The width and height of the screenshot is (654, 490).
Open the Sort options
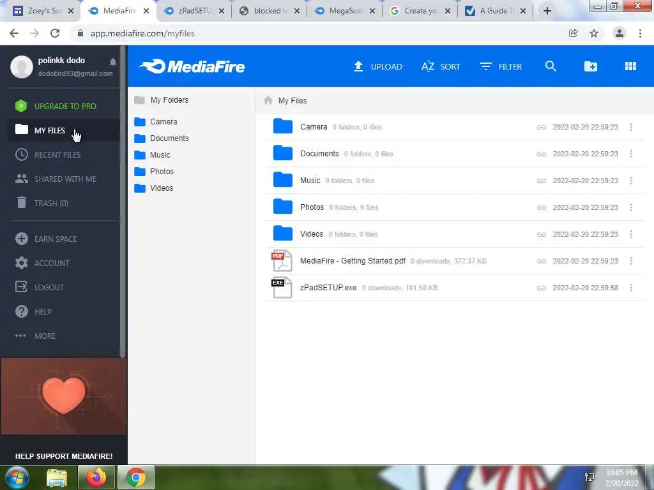(441, 66)
